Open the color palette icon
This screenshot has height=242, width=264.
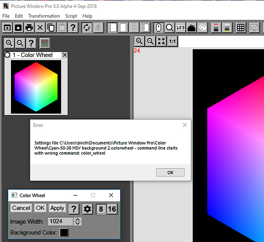pos(202,28)
